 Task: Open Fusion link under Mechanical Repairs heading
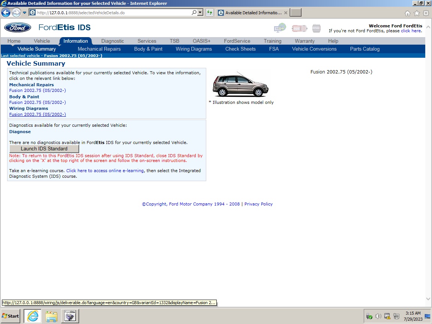tap(37, 90)
